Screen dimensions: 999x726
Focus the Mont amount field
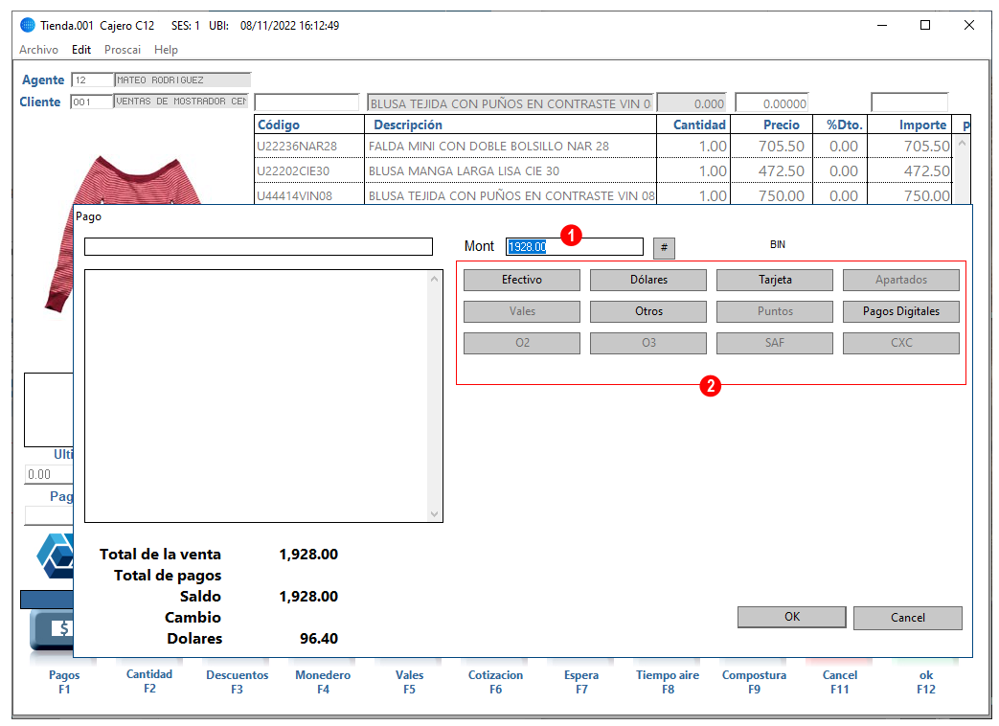[575, 247]
